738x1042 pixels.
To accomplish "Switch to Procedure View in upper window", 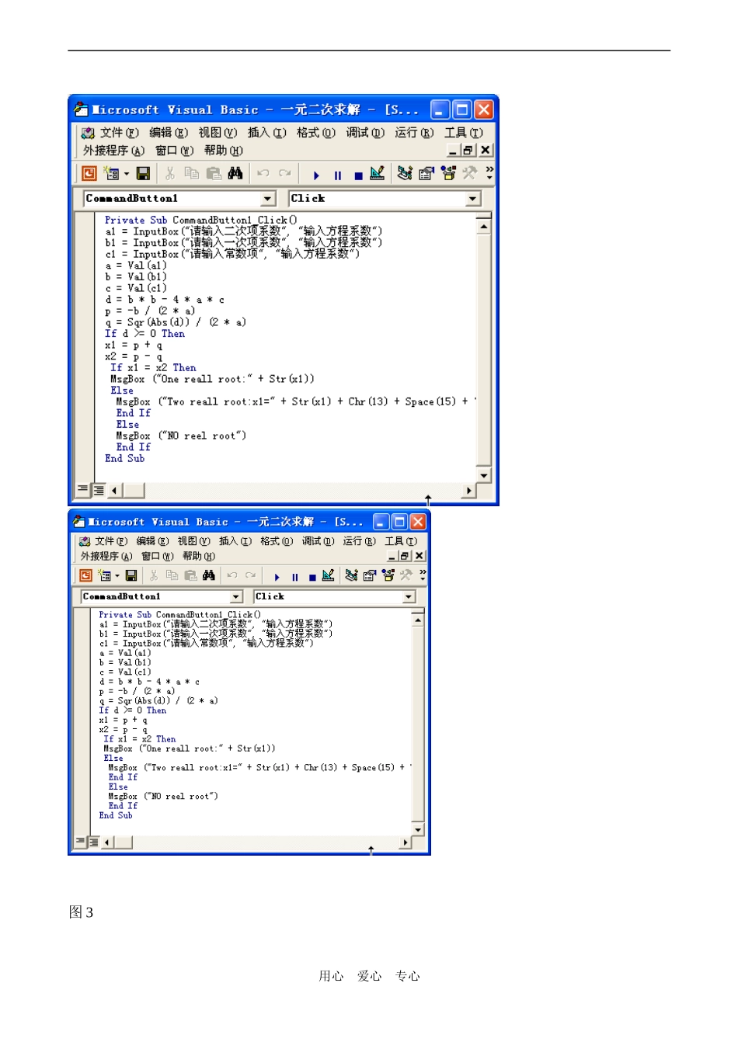I will (x=82, y=489).
